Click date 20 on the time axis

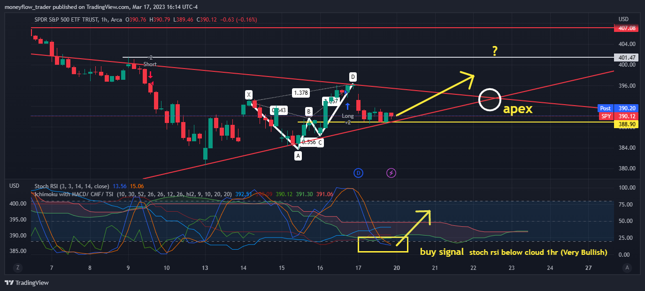pyautogui.click(x=397, y=268)
